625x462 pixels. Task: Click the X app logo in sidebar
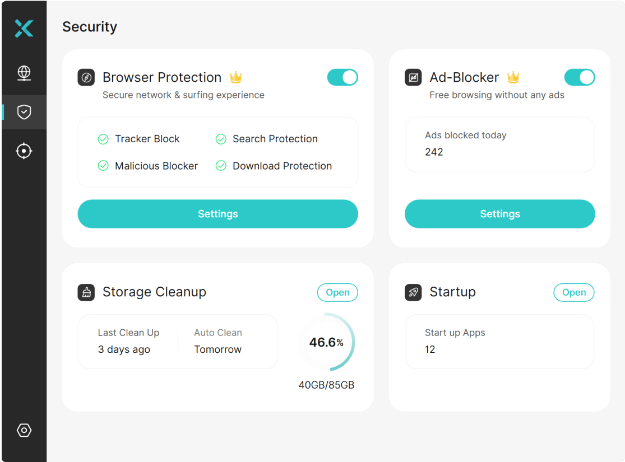[24, 28]
